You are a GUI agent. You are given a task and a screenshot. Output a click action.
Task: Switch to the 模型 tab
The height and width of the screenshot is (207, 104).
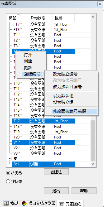point(11,203)
